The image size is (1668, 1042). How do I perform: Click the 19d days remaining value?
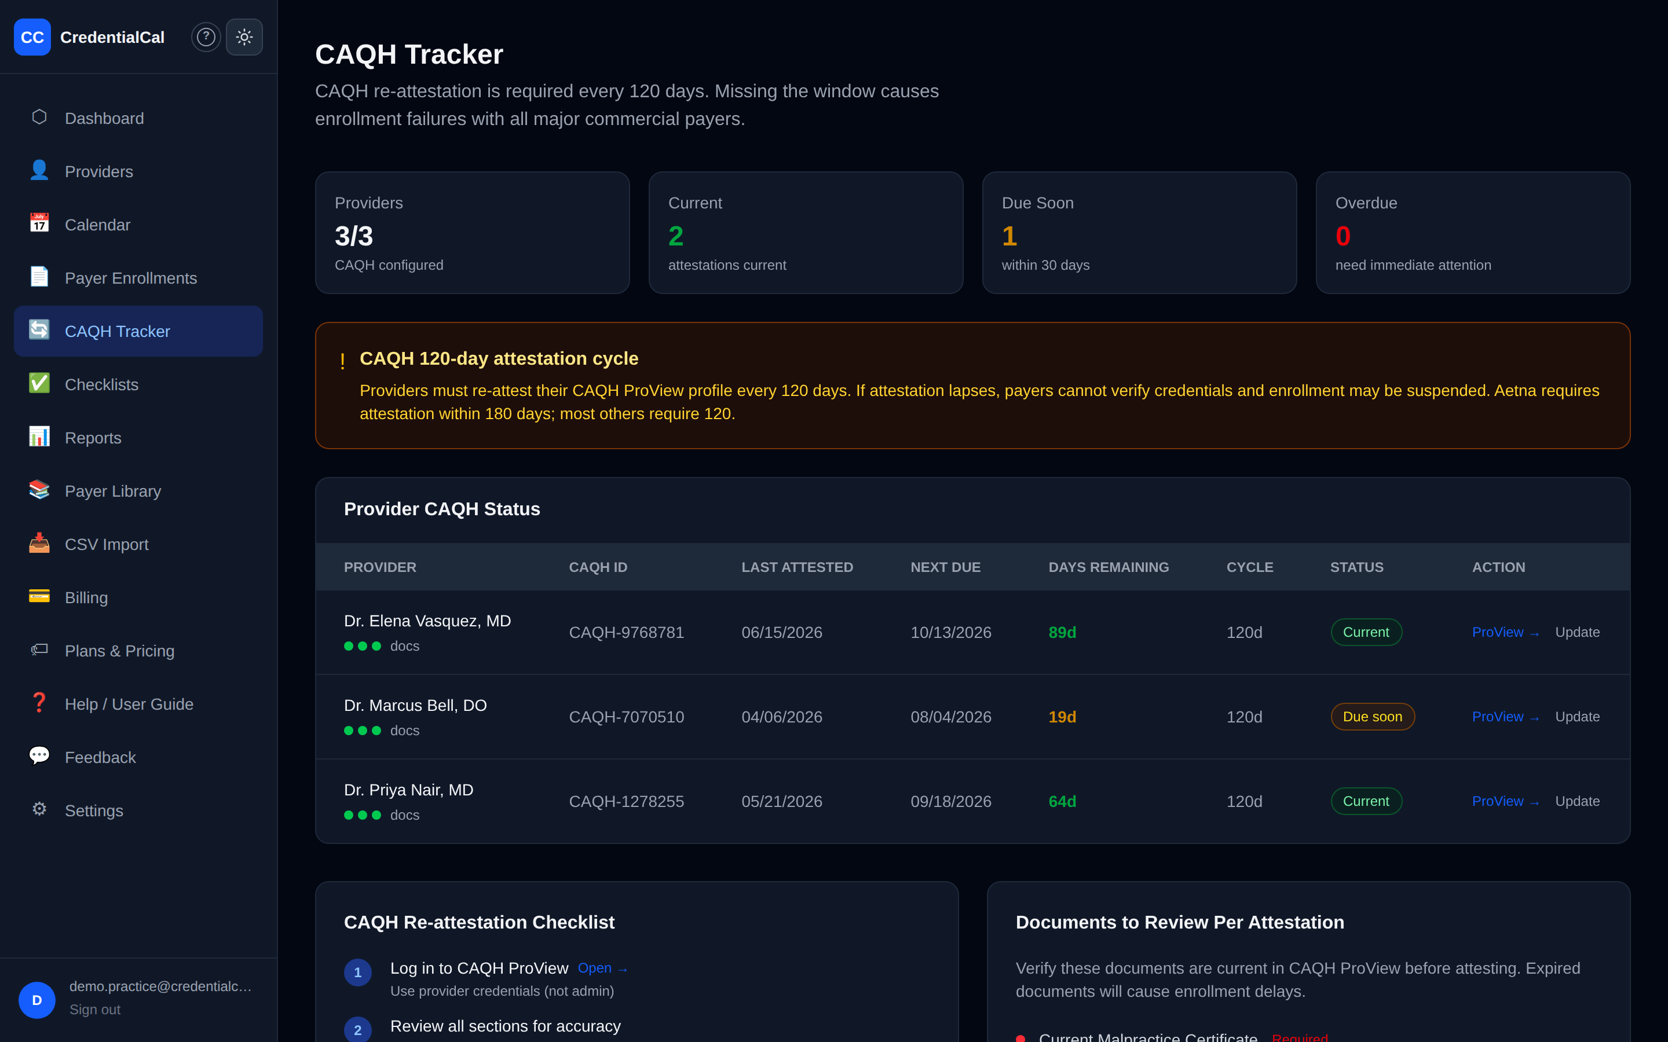(x=1062, y=717)
